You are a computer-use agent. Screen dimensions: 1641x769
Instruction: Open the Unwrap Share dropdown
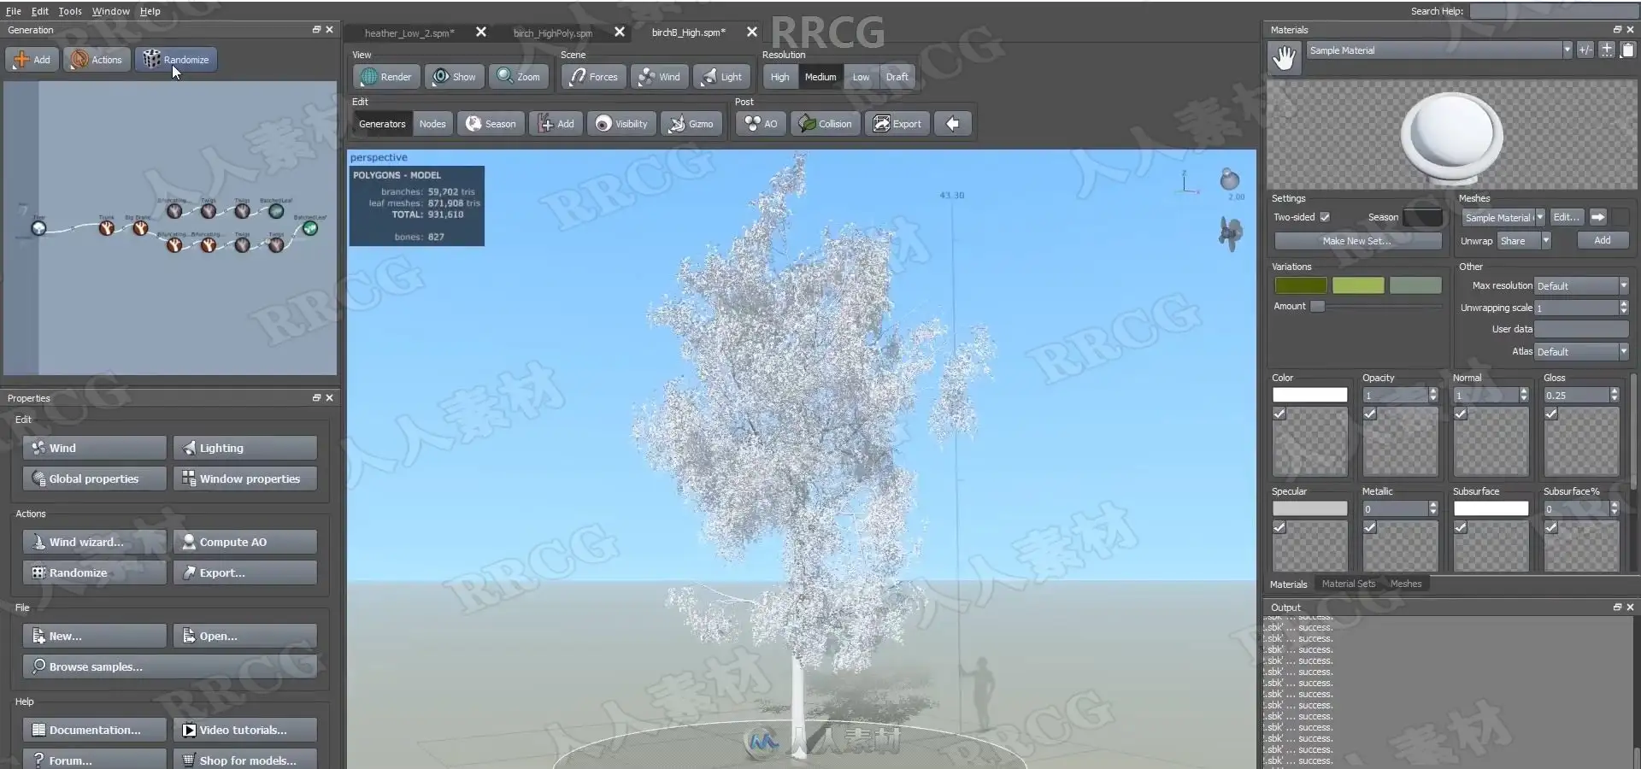(x=1524, y=241)
